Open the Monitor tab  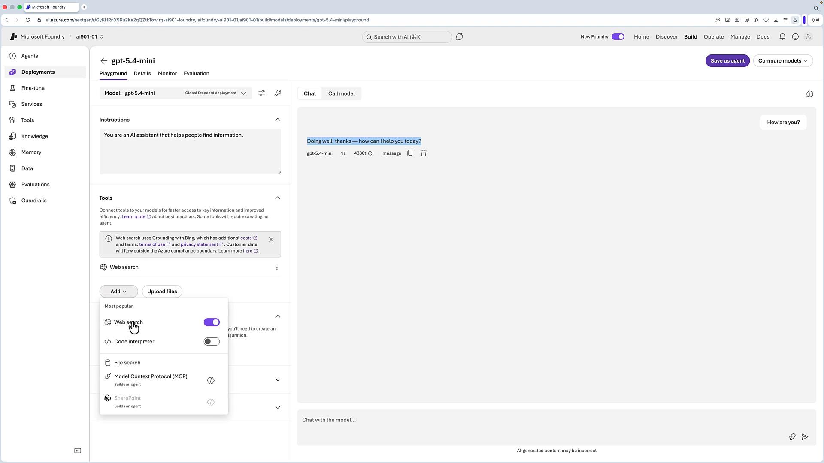click(x=167, y=74)
